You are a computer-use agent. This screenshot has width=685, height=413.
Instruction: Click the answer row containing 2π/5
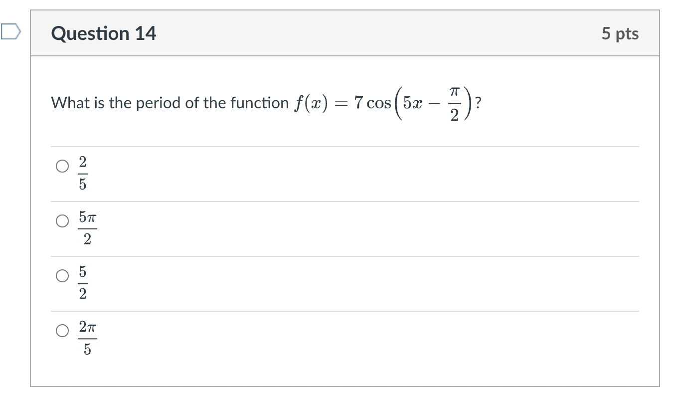pos(299,338)
